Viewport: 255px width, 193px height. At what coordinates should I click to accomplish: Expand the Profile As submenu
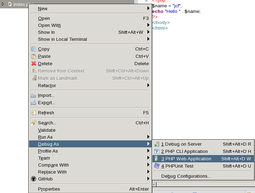(x=90, y=151)
